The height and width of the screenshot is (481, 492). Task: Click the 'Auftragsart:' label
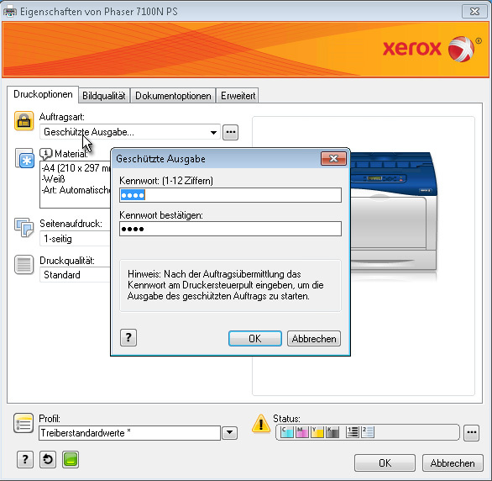click(x=62, y=117)
